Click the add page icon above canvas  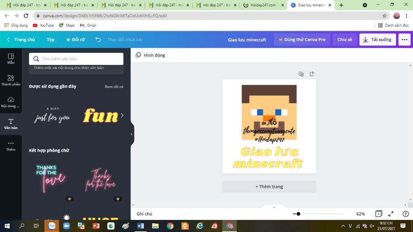tap(312, 74)
